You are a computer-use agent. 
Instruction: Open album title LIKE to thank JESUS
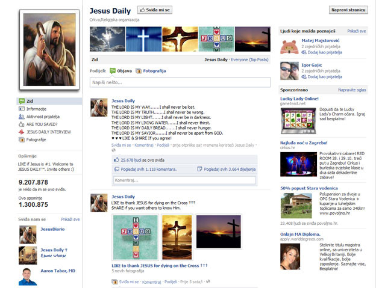tap(160, 266)
